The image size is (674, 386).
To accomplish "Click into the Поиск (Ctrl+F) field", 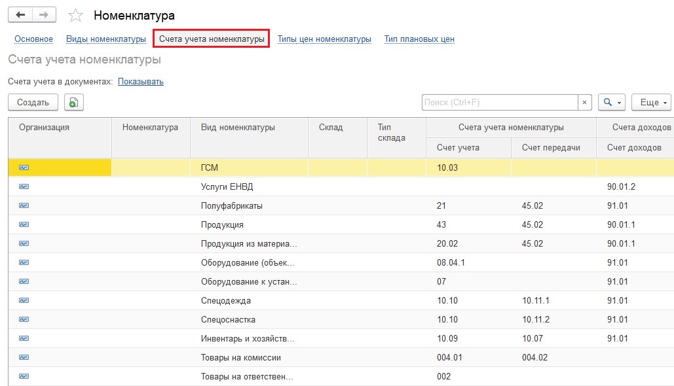I will (500, 103).
